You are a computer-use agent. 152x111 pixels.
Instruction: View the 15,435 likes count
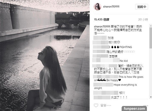point(102,20)
